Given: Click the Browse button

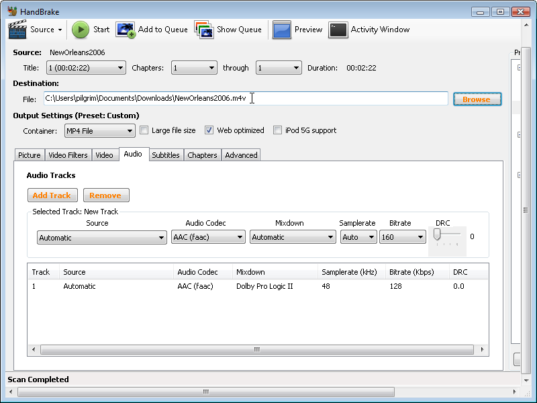Looking at the screenshot, I should pyautogui.click(x=477, y=98).
